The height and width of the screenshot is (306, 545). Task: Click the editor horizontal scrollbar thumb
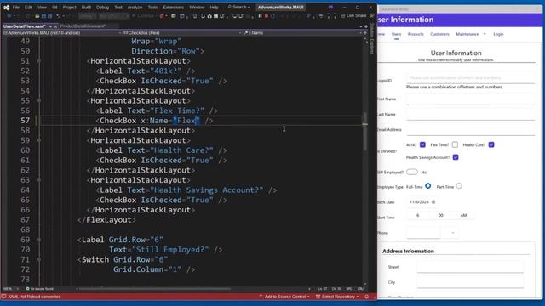(155, 289)
